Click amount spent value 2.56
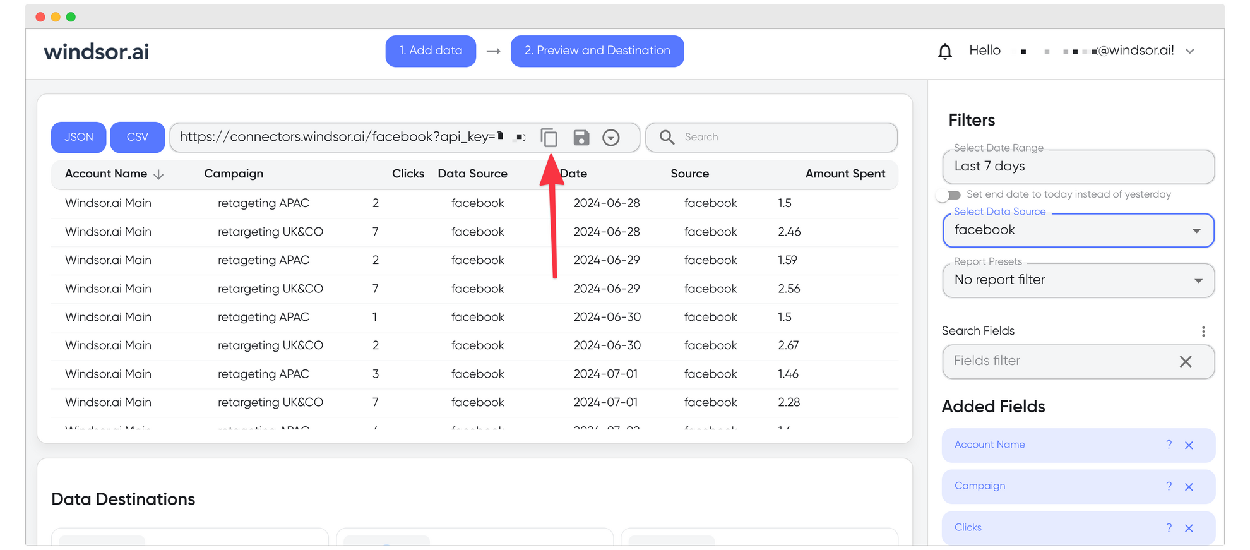Screen dimensions: 1250x550 coord(789,289)
